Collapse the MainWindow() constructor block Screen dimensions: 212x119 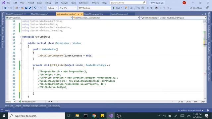(21, 50)
